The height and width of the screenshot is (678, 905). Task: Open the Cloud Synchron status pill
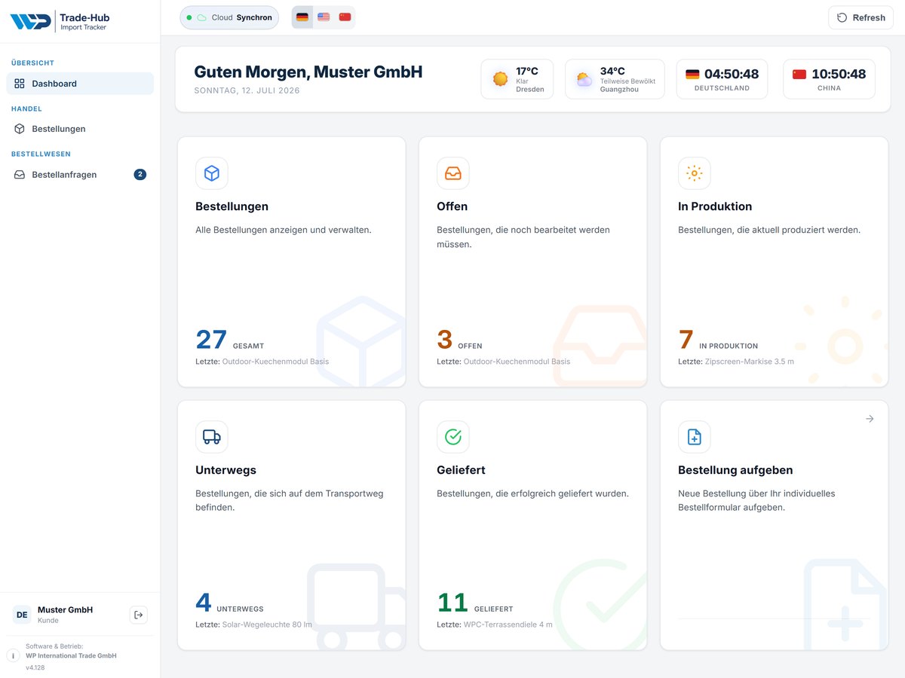tap(229, 17)
